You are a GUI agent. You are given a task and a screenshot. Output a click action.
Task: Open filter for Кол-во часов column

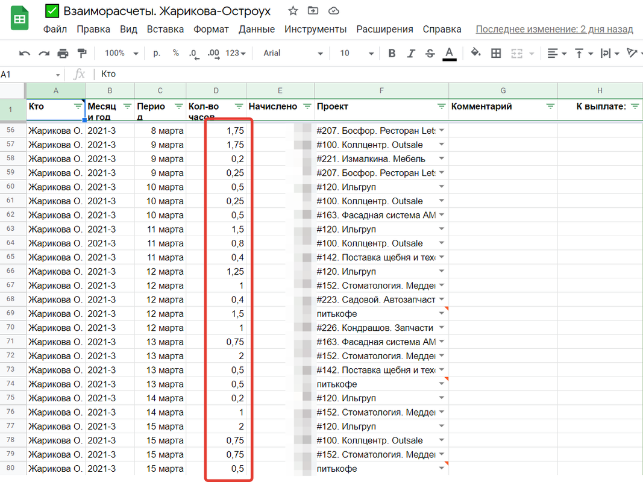[x=239, y=107]
